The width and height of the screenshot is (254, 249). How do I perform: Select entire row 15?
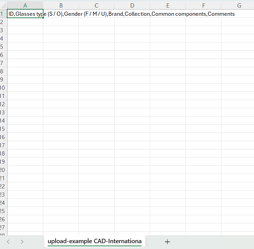[x=3, y=129]
